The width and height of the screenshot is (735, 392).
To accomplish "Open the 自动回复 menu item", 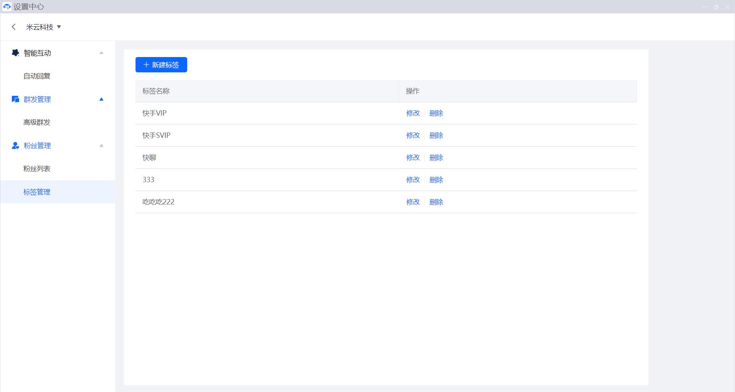I will (x=37, y=76).
